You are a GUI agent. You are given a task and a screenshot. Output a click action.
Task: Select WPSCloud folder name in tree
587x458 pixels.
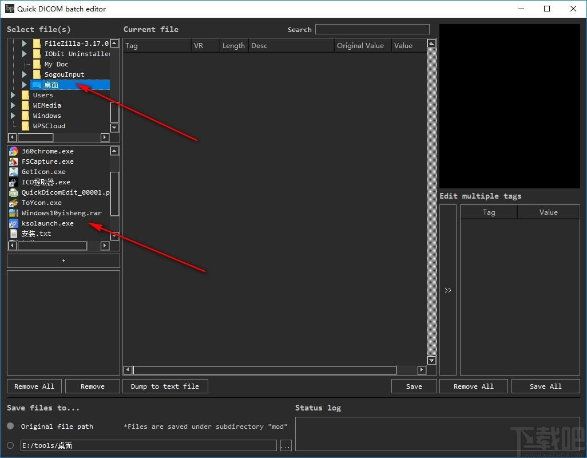(49, 126)
